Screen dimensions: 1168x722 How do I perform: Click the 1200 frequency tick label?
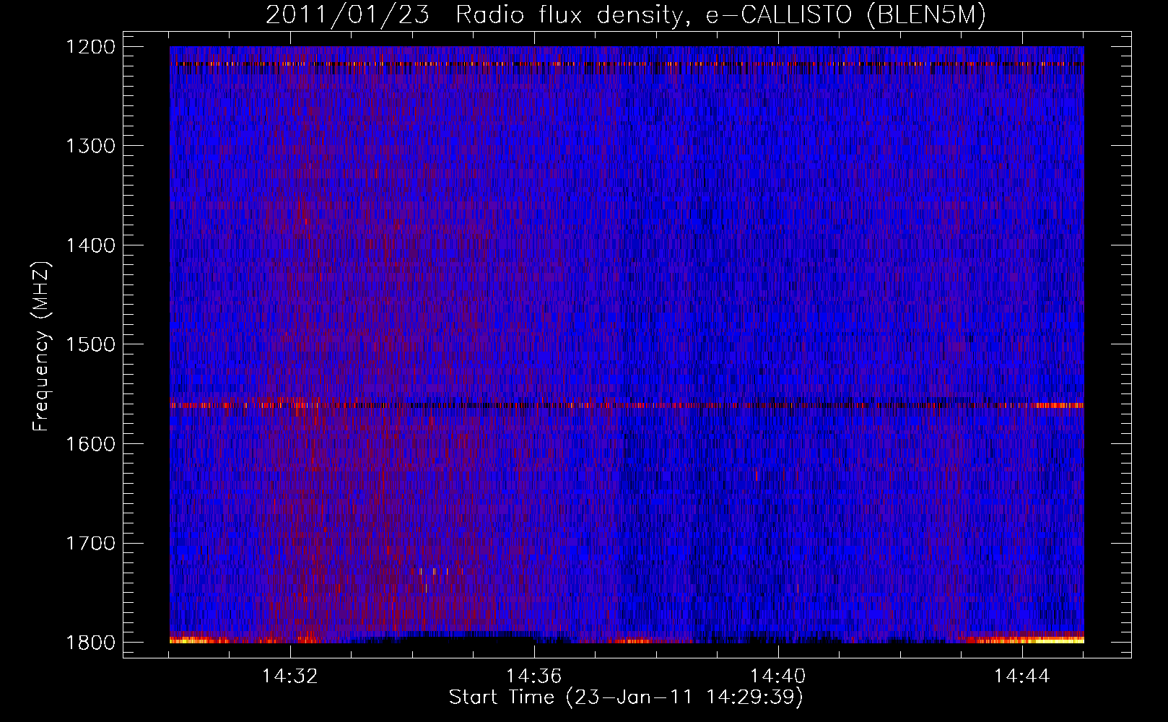click(x=90, y=47)
